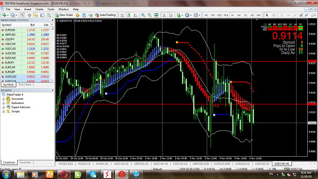
Task: Open the File menu
Action: pyautogui.click(x=8, y=9)
